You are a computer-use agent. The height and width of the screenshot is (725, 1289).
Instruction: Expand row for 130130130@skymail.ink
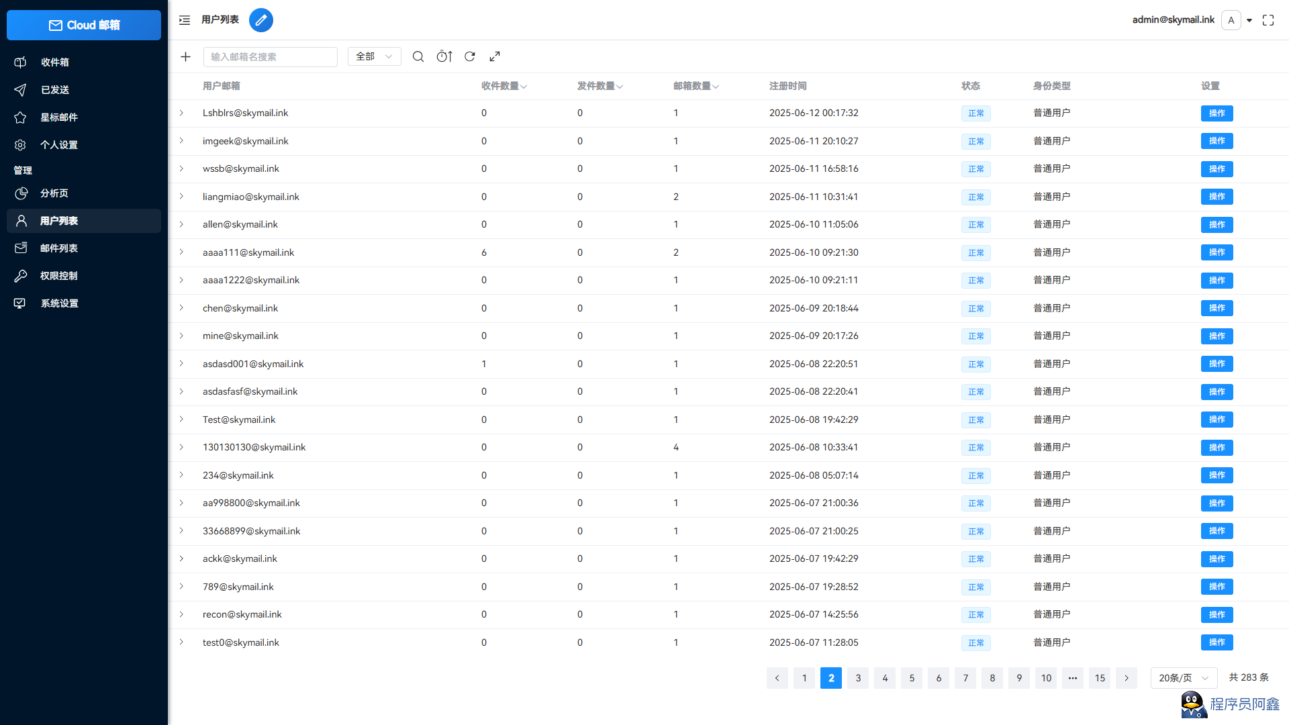[x=181, y=447]
